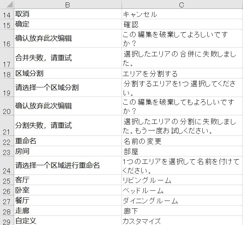
Task: Click cell containing カスタマイズ
Action: pos(182,220)
